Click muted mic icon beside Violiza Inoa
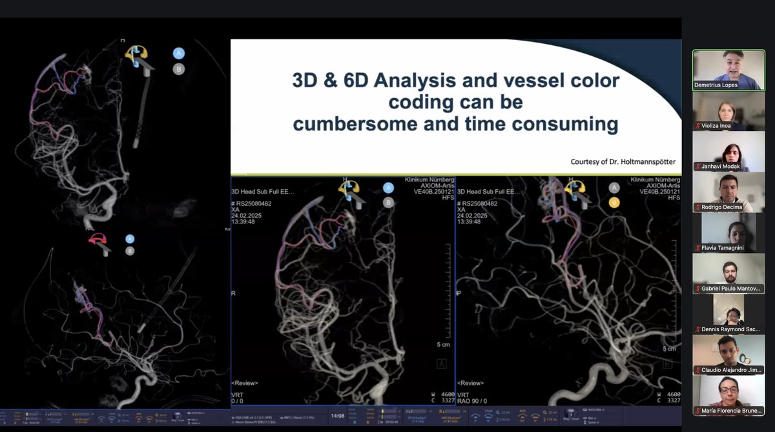This screenshot has height=432, width=775. [x=698, y=126]
